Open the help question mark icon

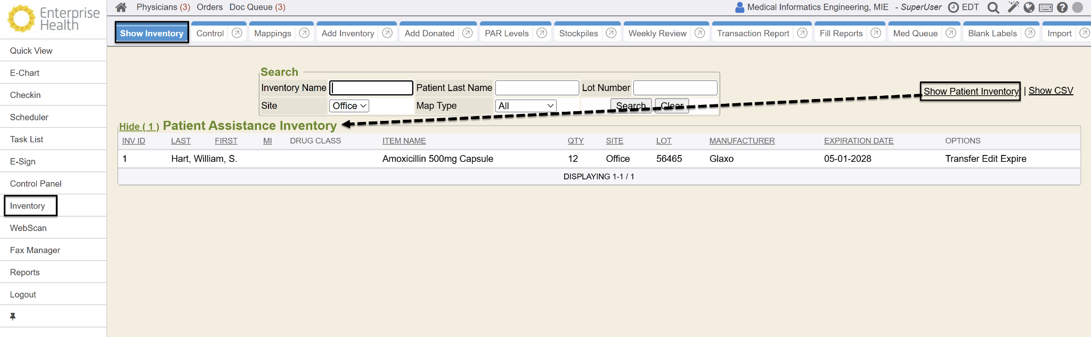(x=1062, y=7)
